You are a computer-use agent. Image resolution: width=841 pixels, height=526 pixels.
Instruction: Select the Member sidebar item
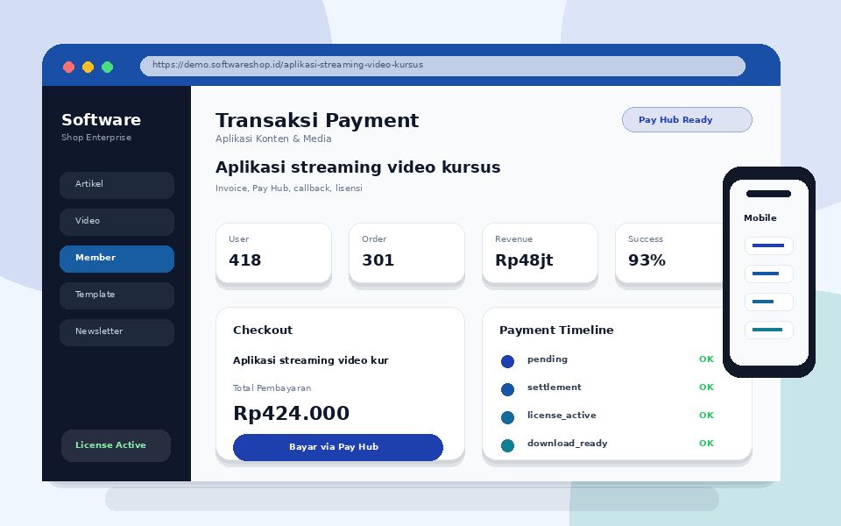tap(117, 259)
